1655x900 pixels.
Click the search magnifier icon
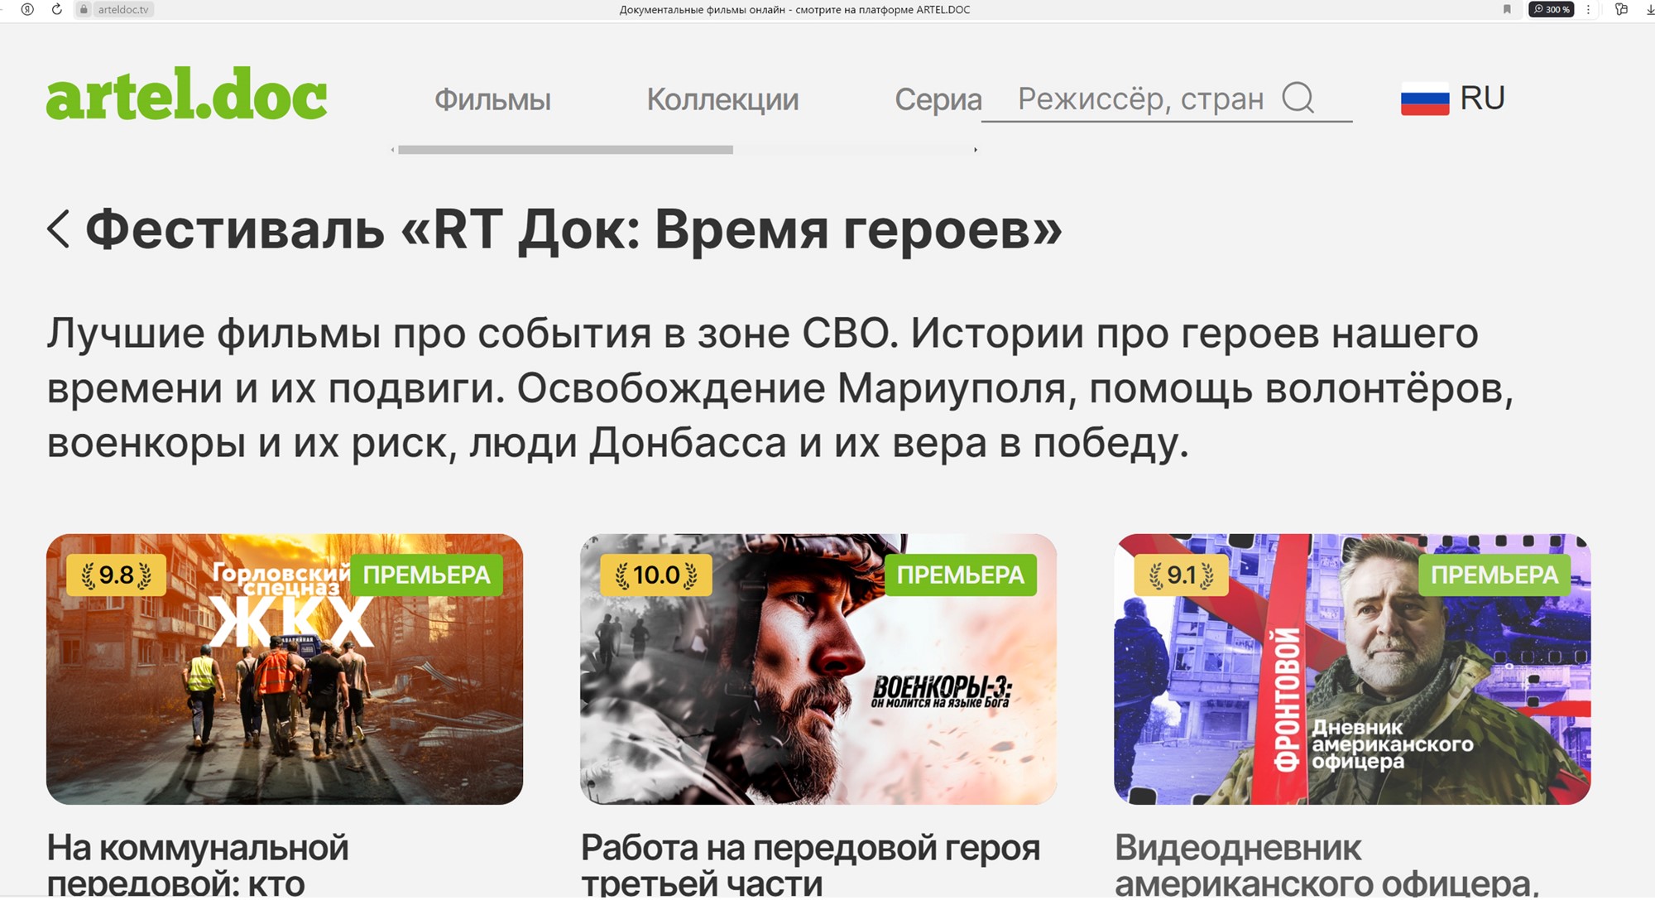[x=1298, y=97]
